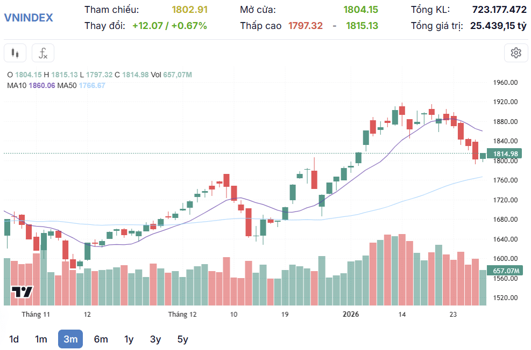Choose the 5y time range
Screen dimensions: 531x350
coord(182,339)
